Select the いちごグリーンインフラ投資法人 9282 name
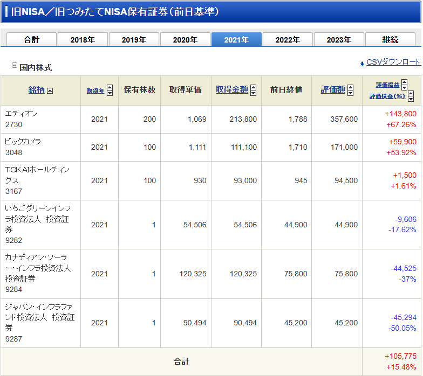The image size is (423, 376). (x=38, y=224)
